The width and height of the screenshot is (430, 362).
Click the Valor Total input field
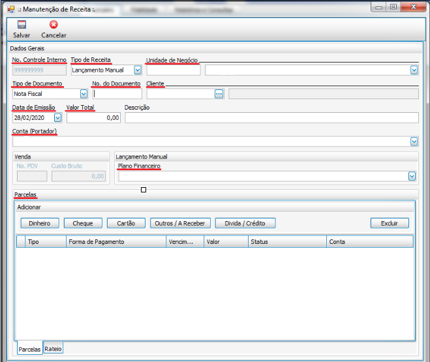[93, 118]
